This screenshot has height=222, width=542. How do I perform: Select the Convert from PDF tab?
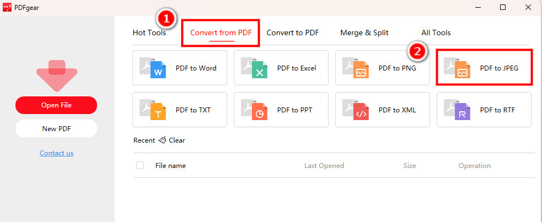point(221,33)
